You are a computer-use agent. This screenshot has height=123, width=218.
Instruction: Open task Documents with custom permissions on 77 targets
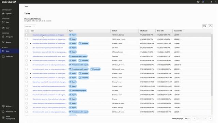pyautogui.click(x=48, y=35)
